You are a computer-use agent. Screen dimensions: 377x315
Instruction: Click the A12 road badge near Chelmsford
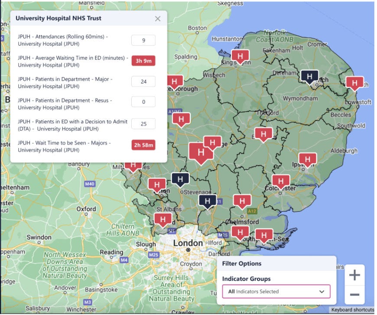(x=252, y=211)
